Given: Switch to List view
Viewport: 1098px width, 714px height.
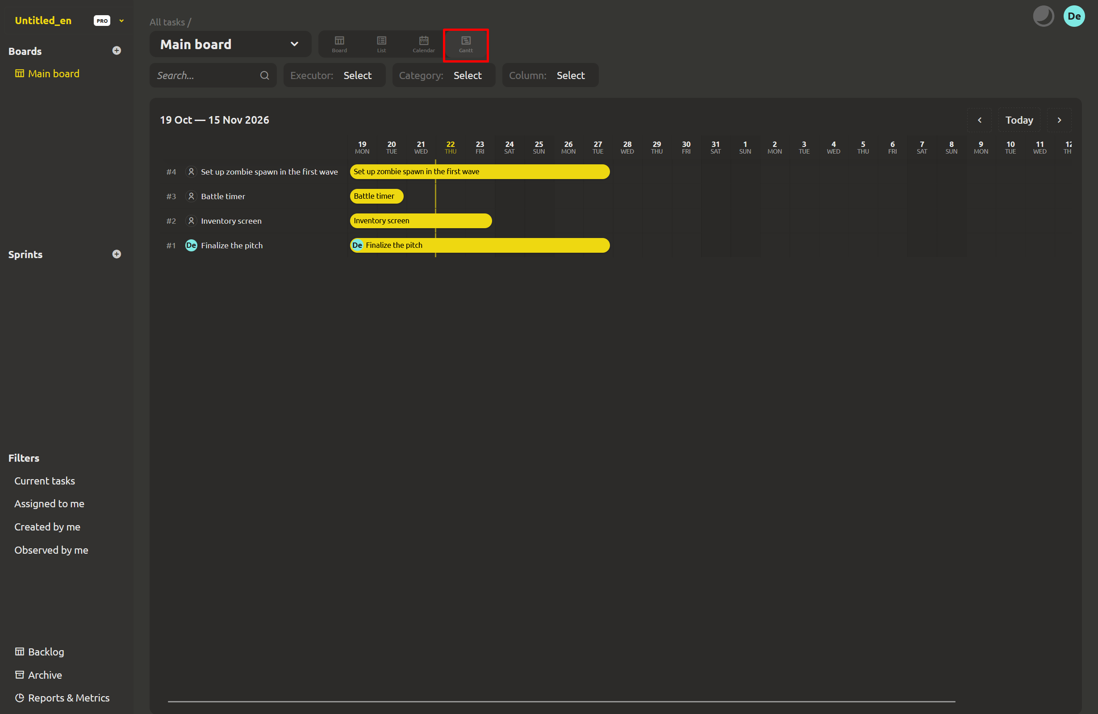Looking at the screenshot, I should tap(381, 44).
